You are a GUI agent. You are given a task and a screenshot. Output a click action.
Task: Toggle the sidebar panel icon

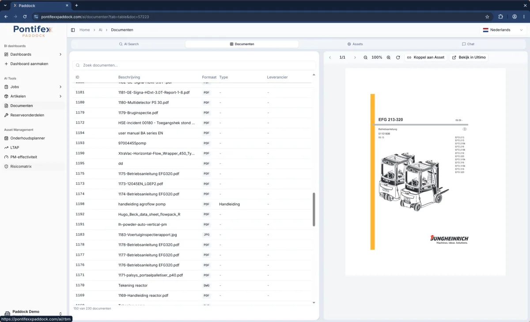(73, 30)
